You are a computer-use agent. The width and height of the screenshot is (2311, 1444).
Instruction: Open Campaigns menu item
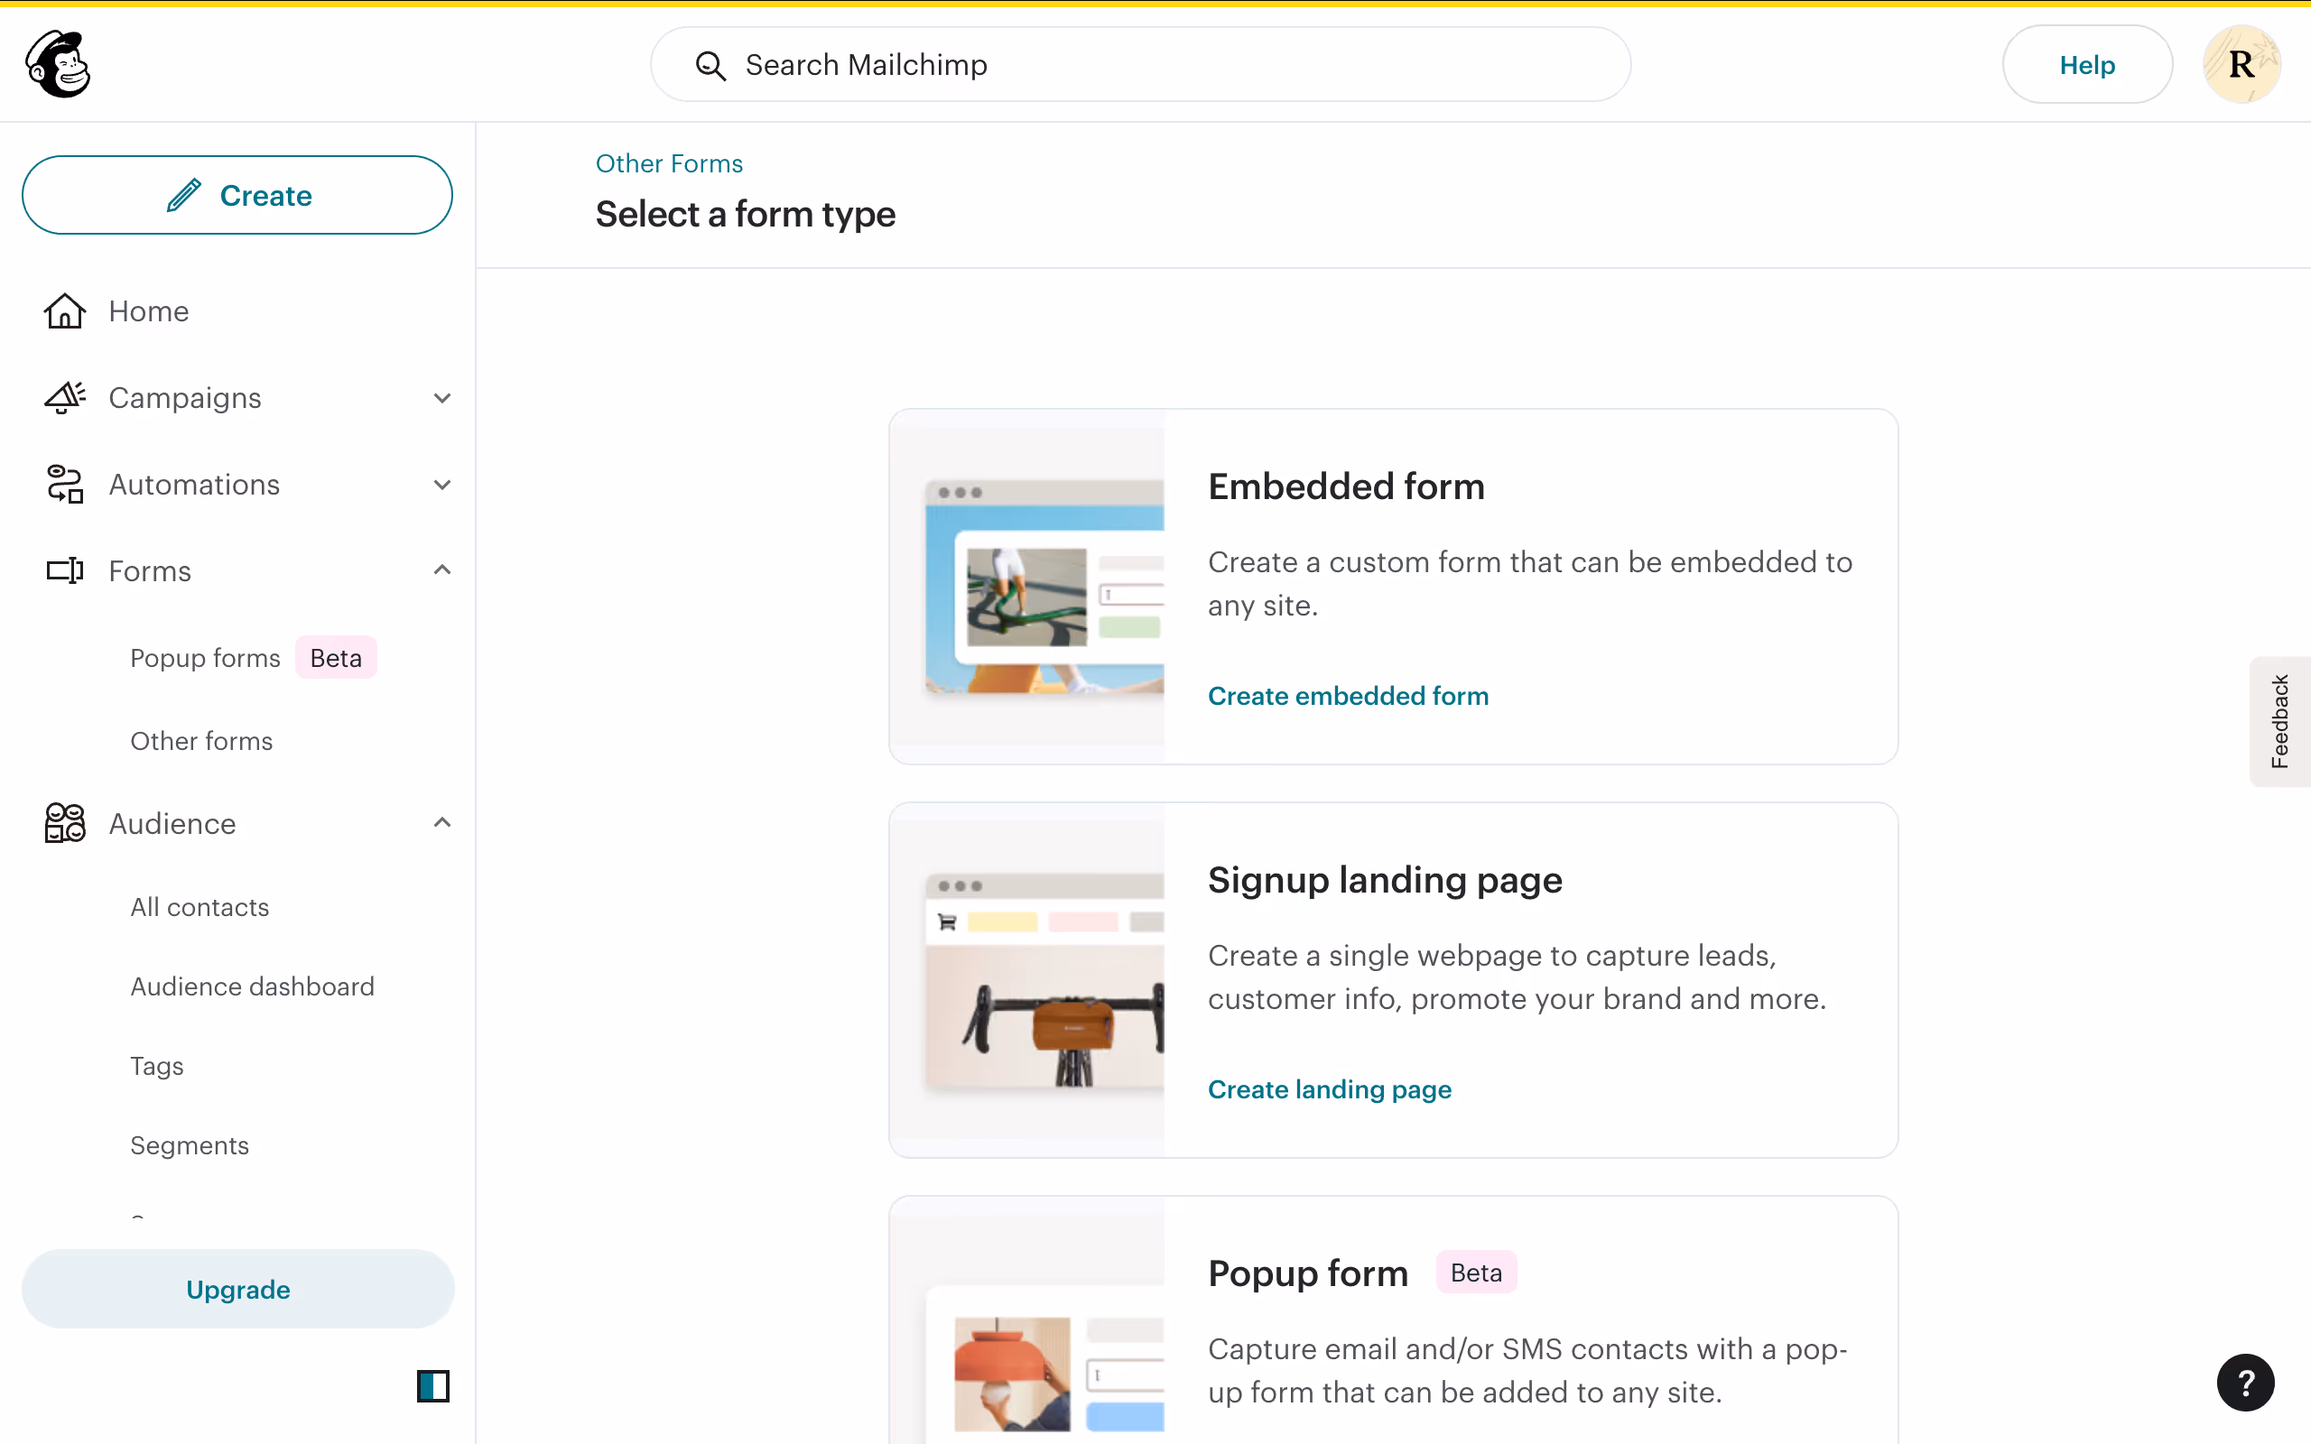(185, 397)
